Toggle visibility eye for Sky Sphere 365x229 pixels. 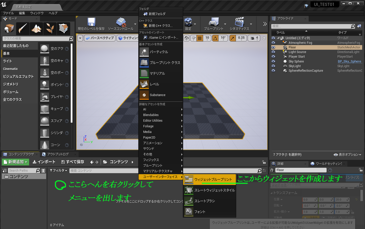coord(273,61)
